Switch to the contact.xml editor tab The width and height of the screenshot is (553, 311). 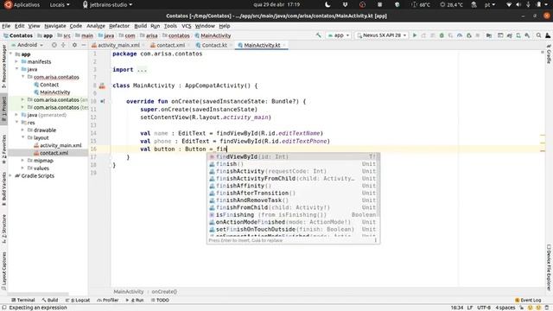[170, 45]
